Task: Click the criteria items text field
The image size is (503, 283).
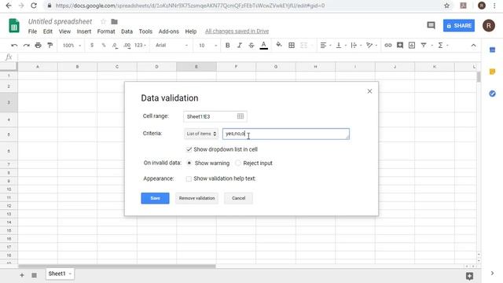Action: click(286, 134)
